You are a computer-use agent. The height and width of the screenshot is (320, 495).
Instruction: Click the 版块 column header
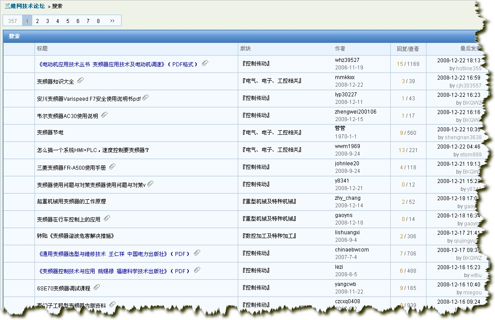point(246,49)
